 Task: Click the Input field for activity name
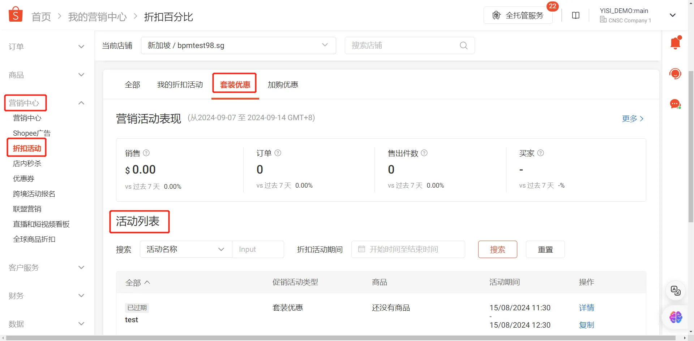tap(258, 249)
